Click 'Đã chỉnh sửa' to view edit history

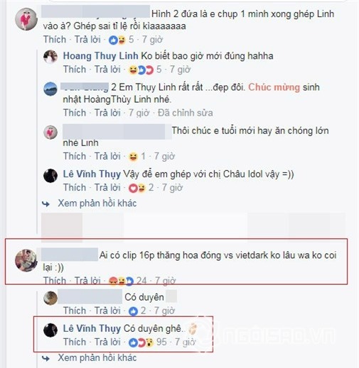pos(186,113)
